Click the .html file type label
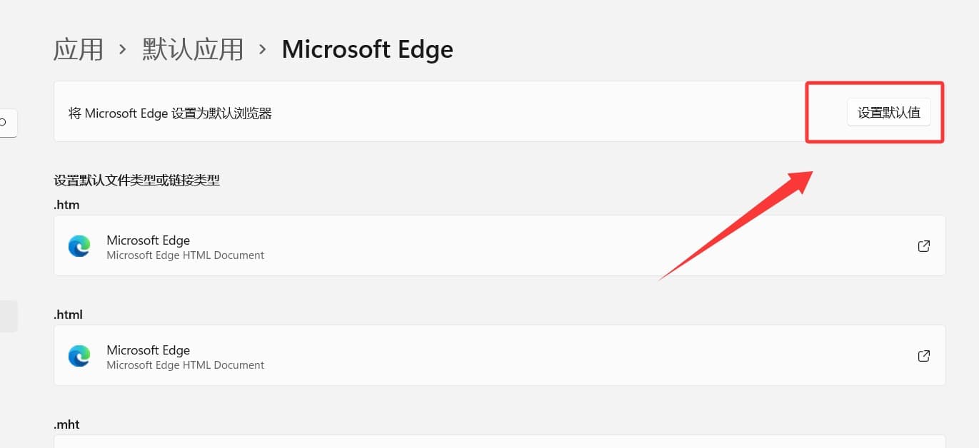The image size is (979, 448). coord(68,315)
